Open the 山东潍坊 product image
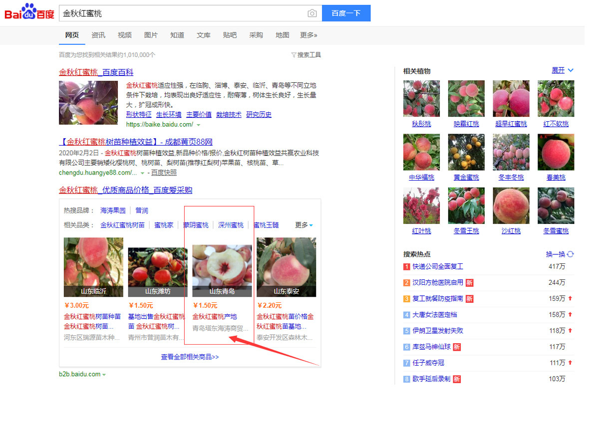The height and width of the screenshot is (421, 599). (x=158, y=272)
